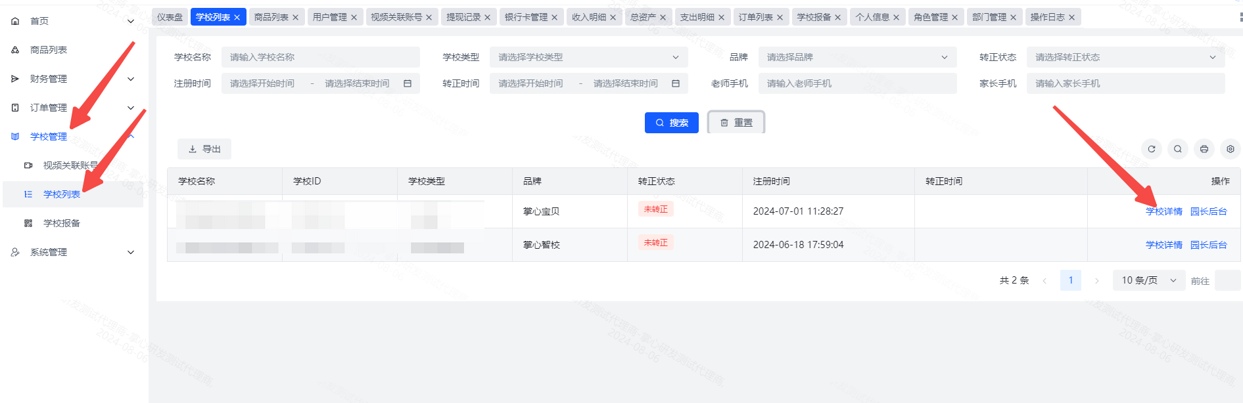This screenshot has width=1243, height=403.
Task: Select 学校报备 in the sidebar
Action: [x=61, y=223]
